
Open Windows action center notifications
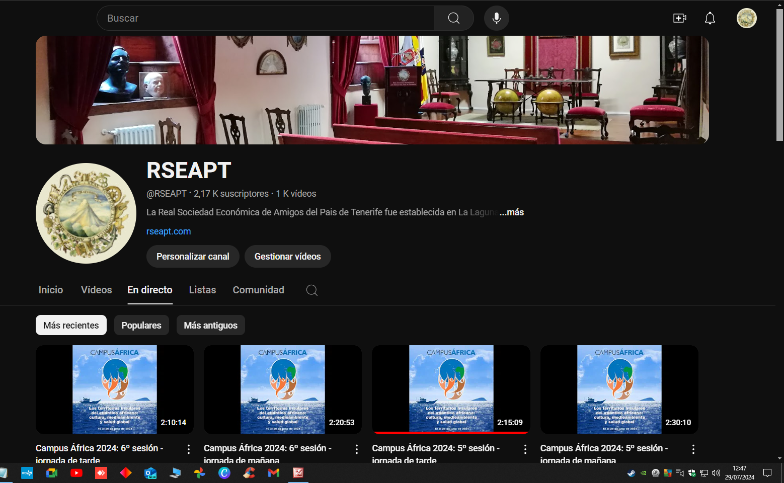767,473
